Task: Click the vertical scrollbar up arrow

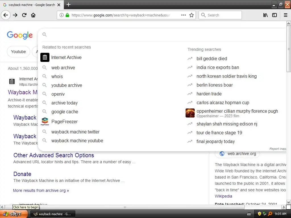Action: coord(288,23)
